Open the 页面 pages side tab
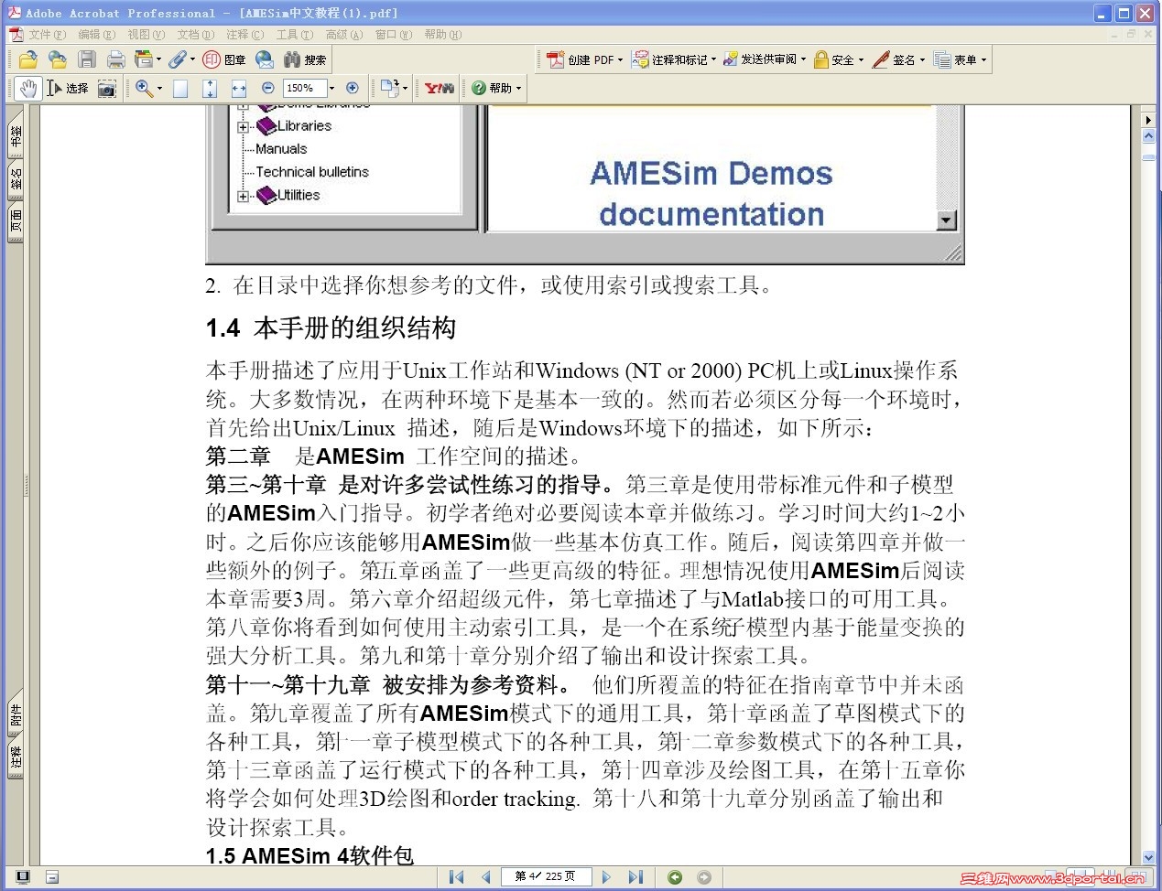The height and width of the screenshot is (891, 1162). point(16,221)
